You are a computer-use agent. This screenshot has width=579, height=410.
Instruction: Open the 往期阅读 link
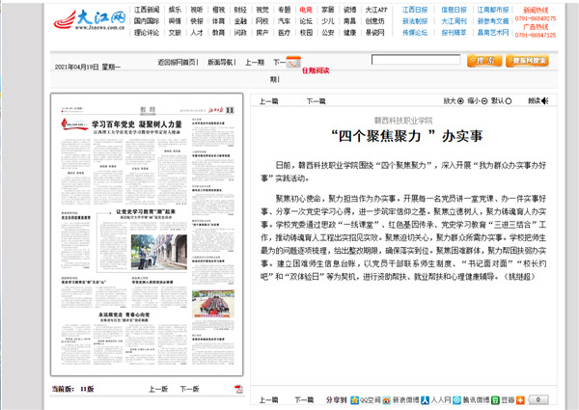tap(316, 70)
